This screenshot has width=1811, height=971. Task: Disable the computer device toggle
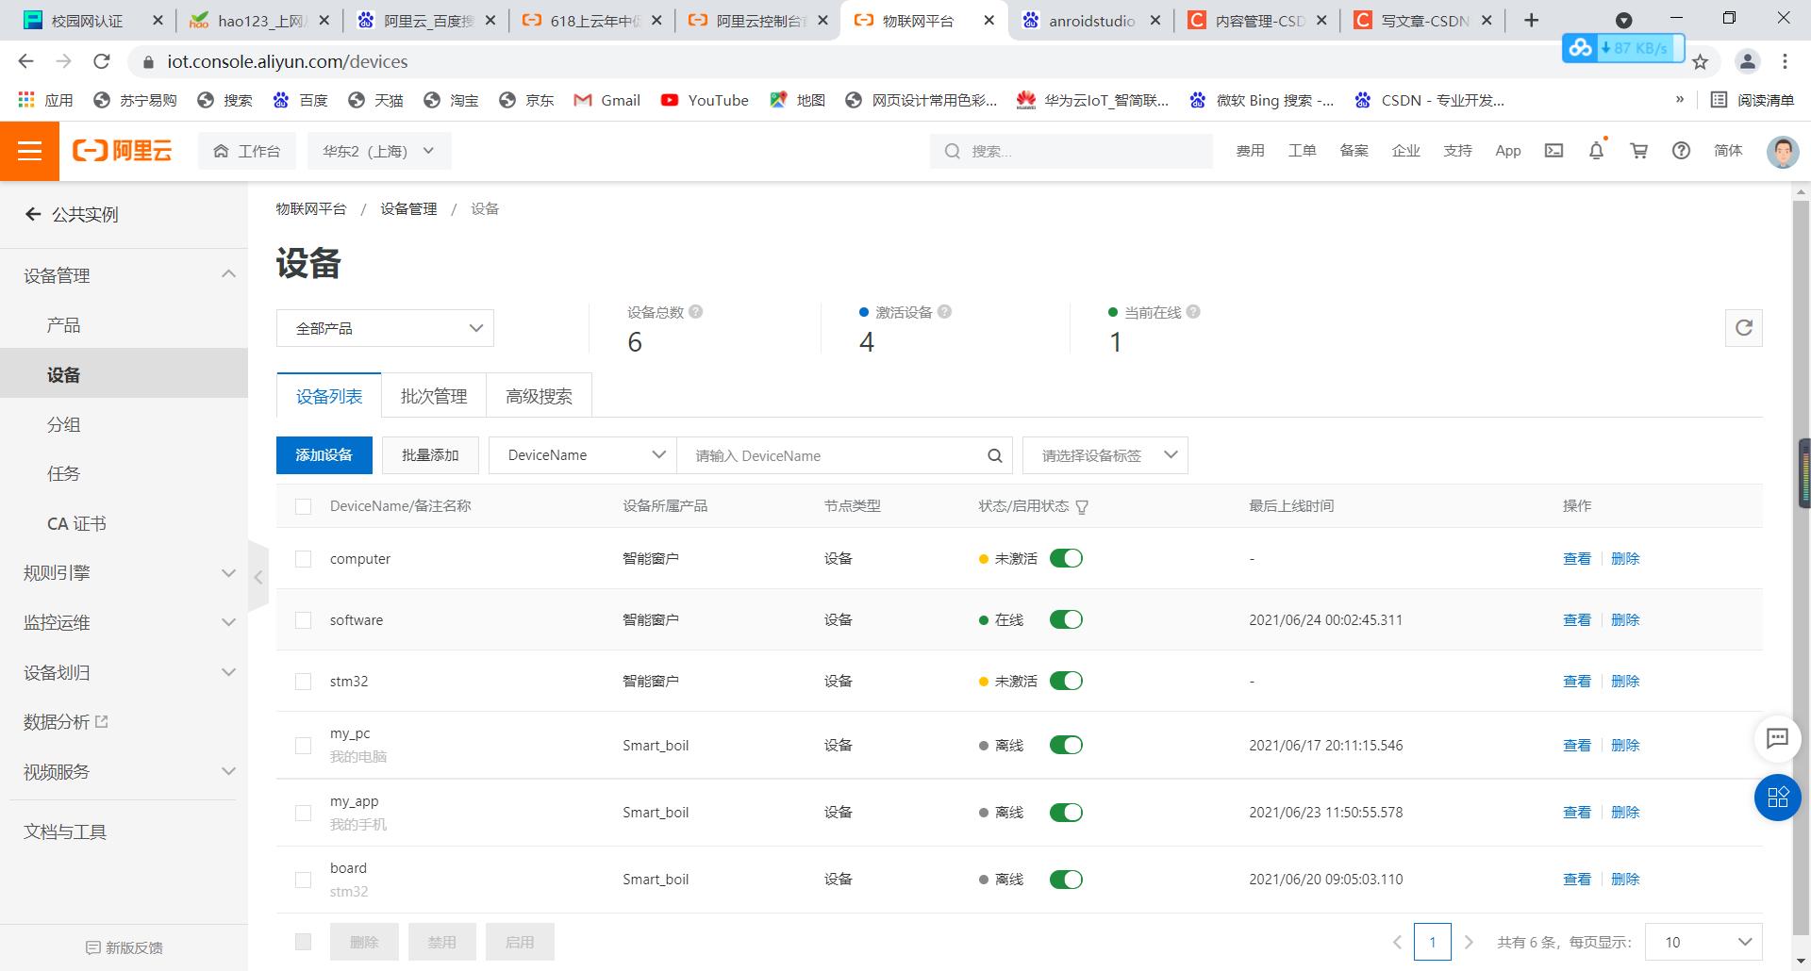click(1066, 558)
